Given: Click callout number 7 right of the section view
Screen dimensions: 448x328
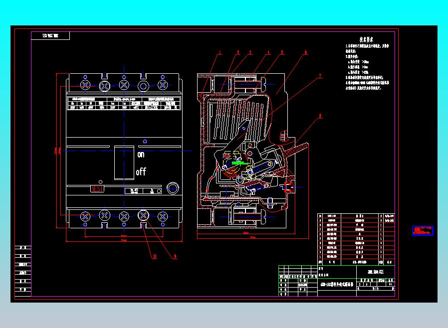Looking at the screenshot, I should pos(320,76).
